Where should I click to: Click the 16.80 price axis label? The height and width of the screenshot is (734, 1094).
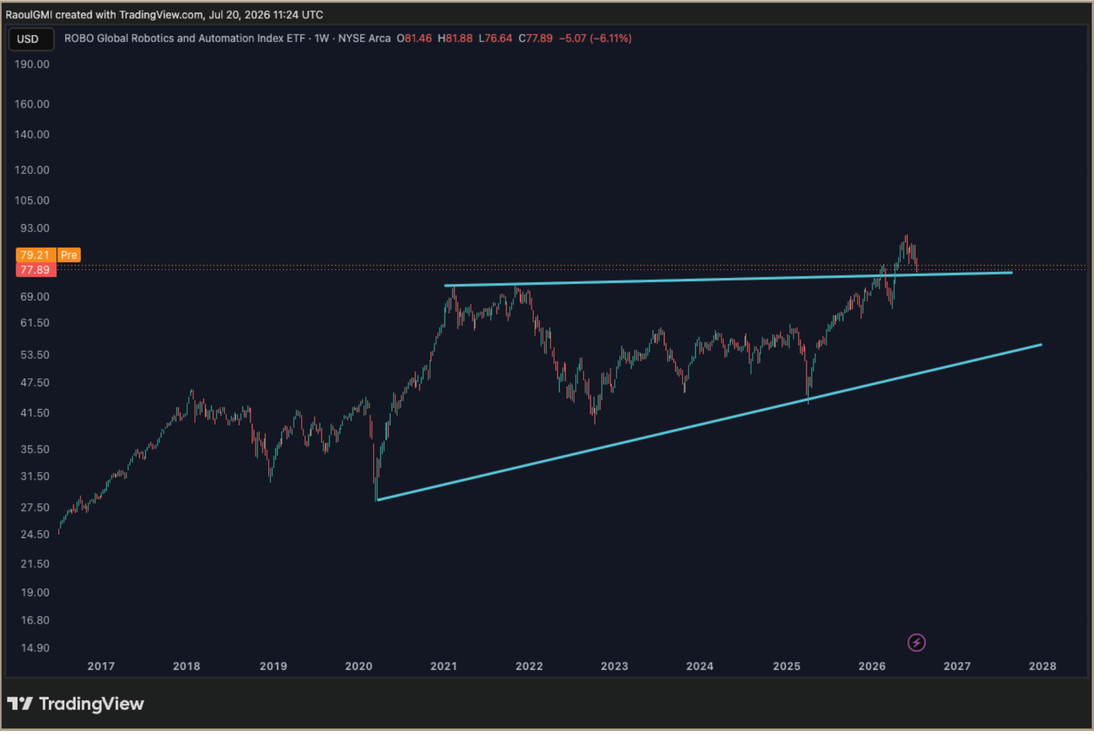point(35,621)
